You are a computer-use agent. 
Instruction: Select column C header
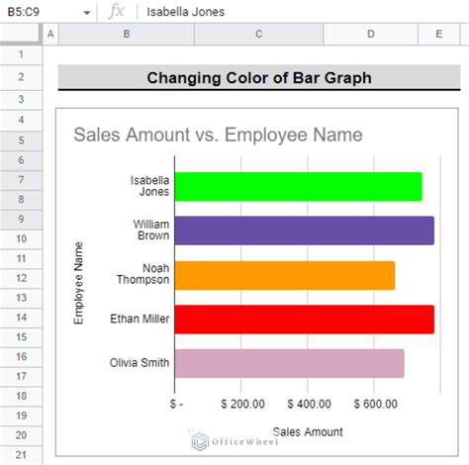[259, 34]
